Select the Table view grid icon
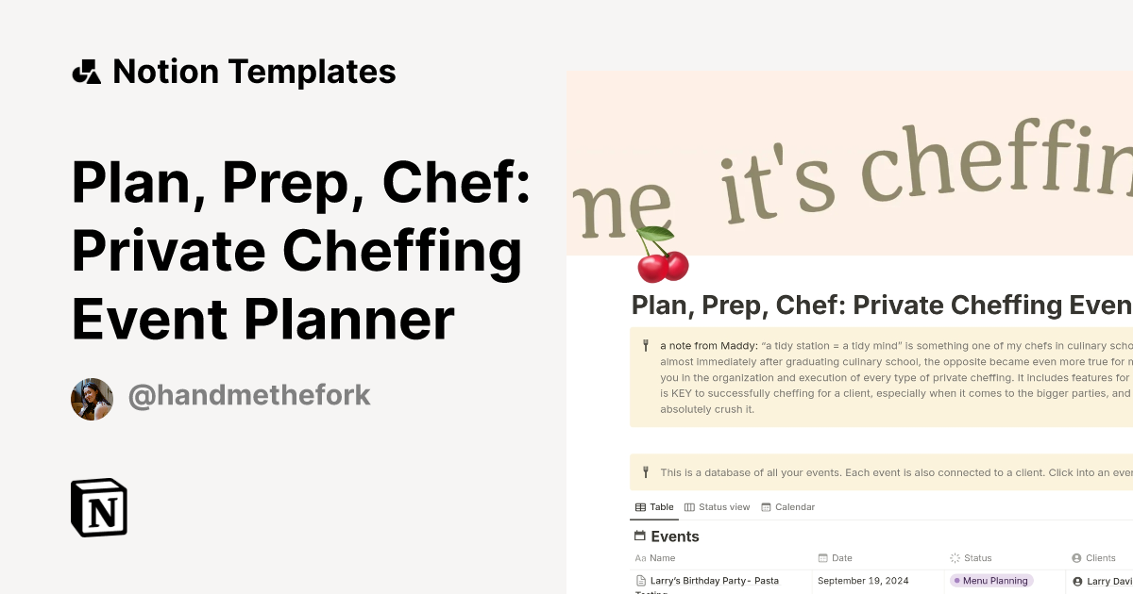Viewport: 1133px width, 594px height. point(640,506)
